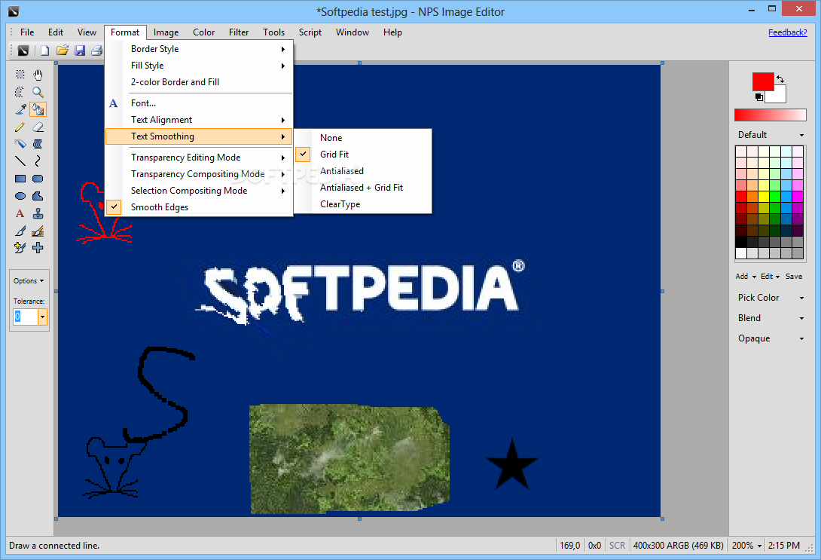Choose Antialiased text smoothing
821x560 pixels.
[x=363, y=171]
